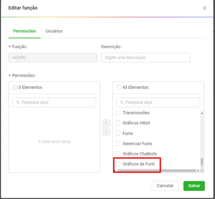Switch to the Usuários tab

pos(54,31)
